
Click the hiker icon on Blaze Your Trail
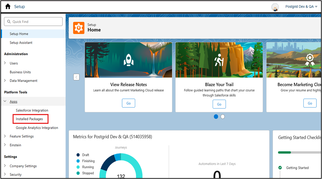(x=219, y=60)
